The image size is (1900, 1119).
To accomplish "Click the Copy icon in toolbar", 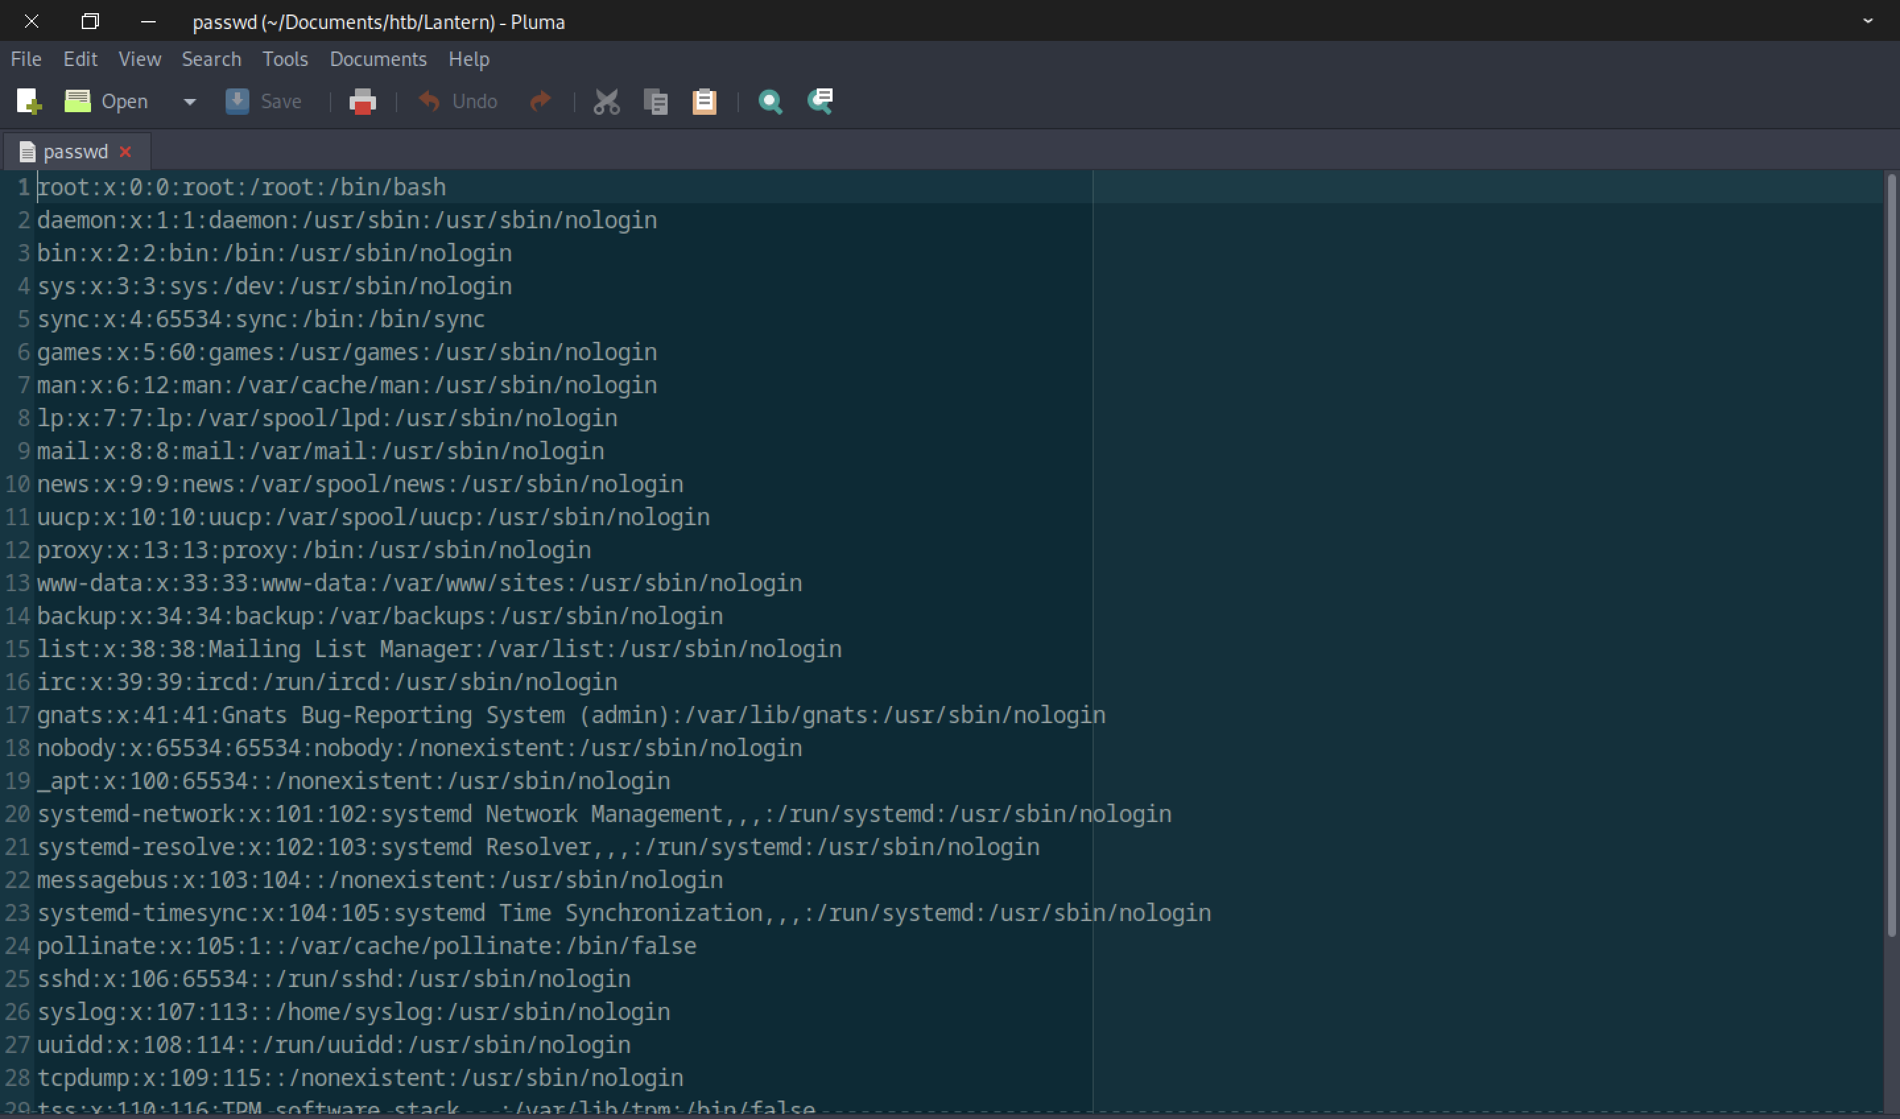I will tap(655, 101).
